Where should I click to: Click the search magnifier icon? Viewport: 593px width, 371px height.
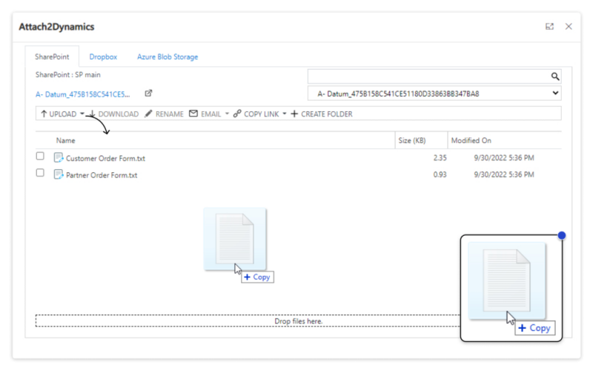click(554, 76)
